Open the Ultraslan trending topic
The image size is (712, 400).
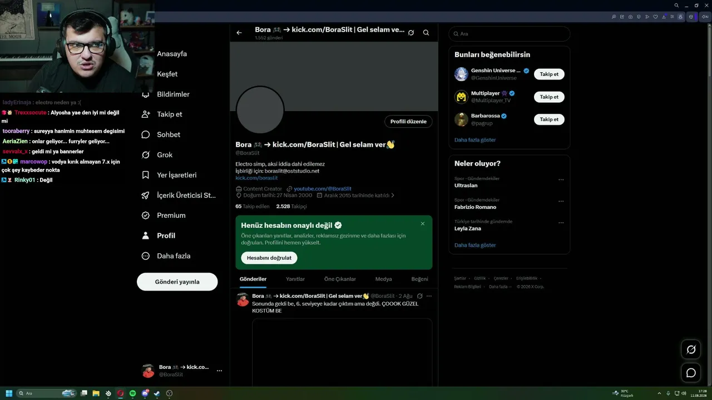pyautogui.click(x=466, y=186)
